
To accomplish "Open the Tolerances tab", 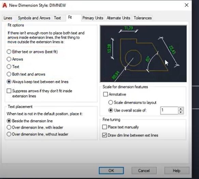I will click(x=143, y=18).
